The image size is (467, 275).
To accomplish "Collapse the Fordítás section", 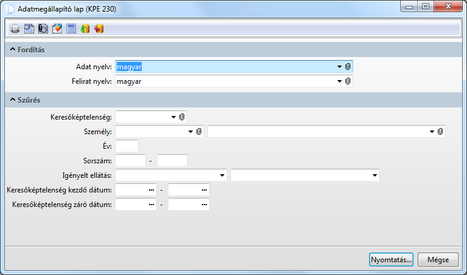I will click(13, 49).
